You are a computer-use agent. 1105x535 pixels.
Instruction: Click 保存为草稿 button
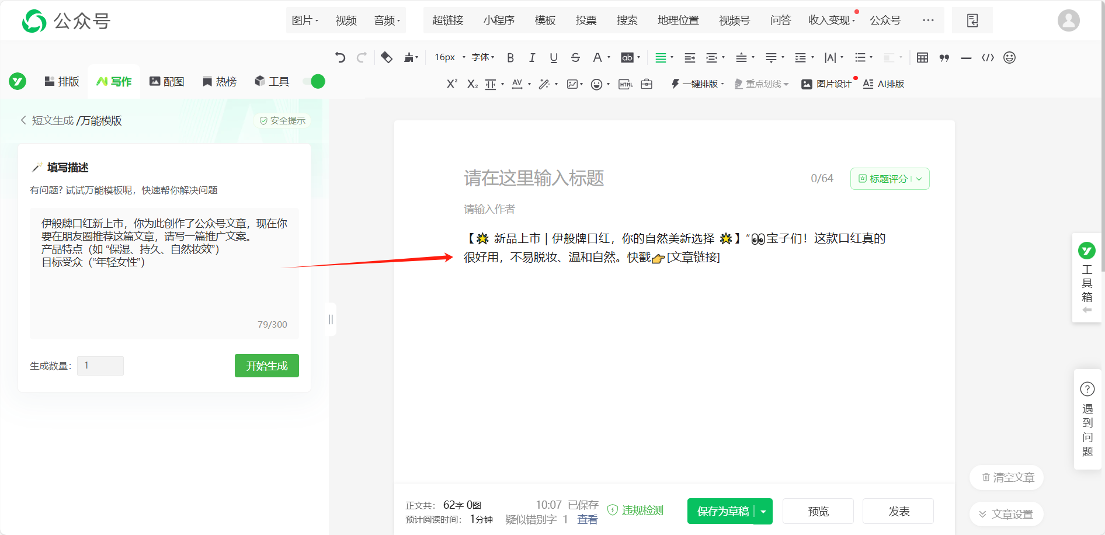coord(722,512)
